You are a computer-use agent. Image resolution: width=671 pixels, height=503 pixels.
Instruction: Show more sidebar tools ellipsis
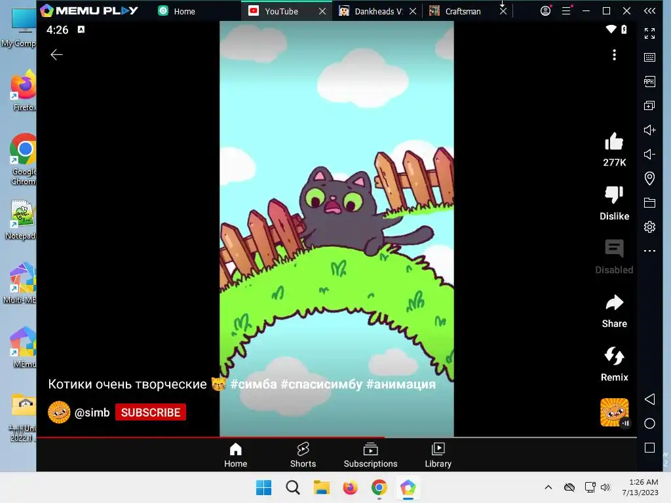tap(649, 251)
